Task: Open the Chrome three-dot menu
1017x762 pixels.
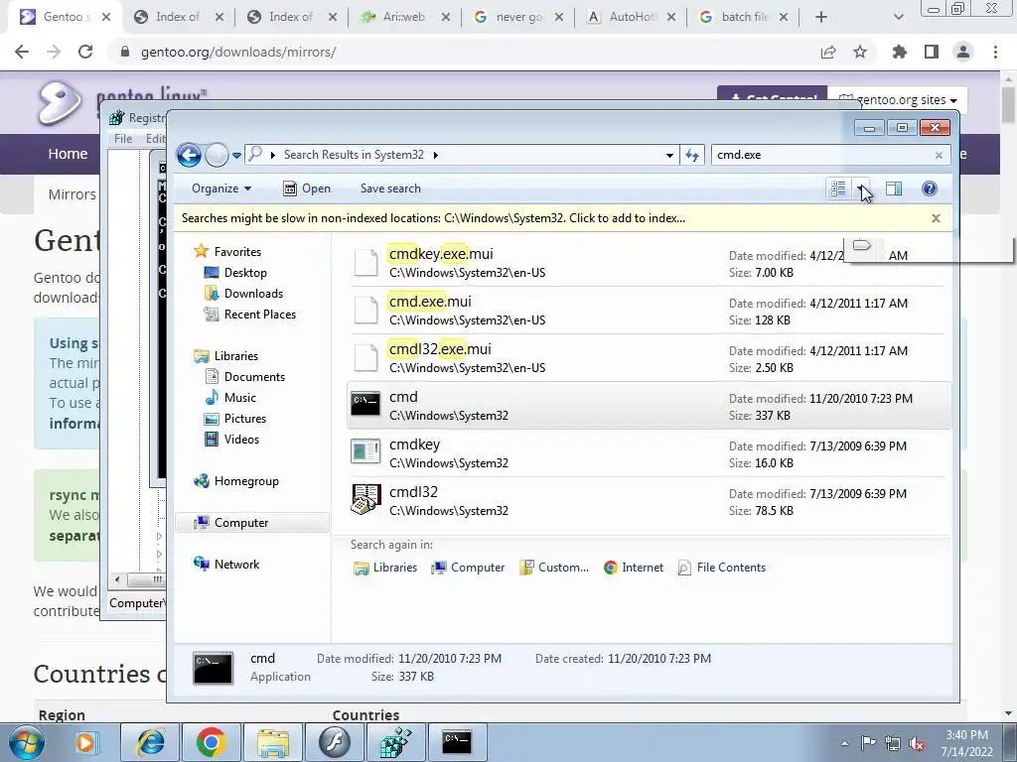Action: [995, 52]
